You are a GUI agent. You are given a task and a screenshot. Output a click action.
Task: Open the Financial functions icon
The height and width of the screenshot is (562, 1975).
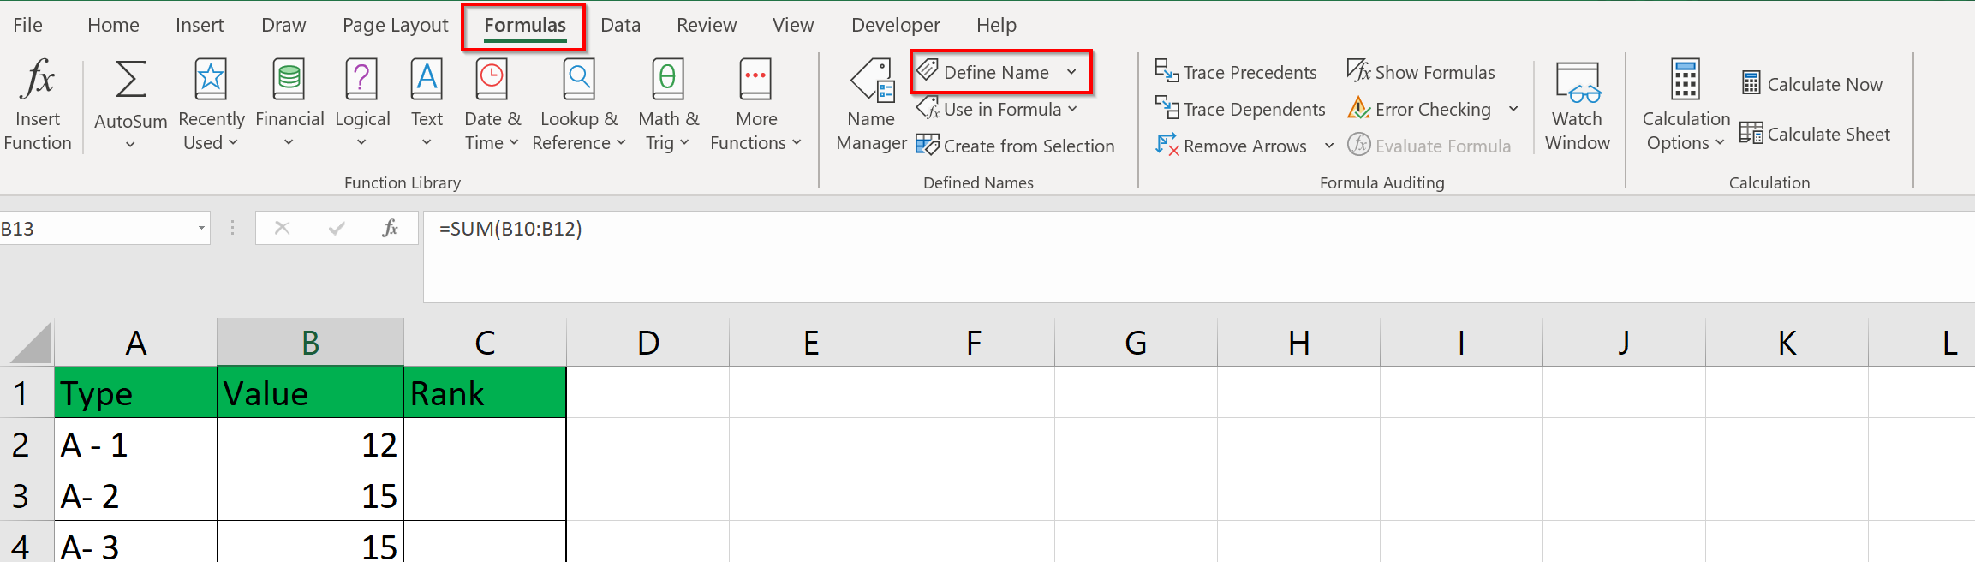point(289,80)
